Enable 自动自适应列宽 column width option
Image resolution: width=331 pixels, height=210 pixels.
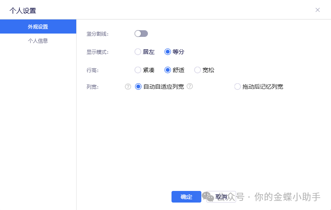(x=138, y=87)
